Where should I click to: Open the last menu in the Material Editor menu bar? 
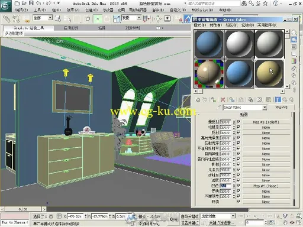click(x=267, y=25)
